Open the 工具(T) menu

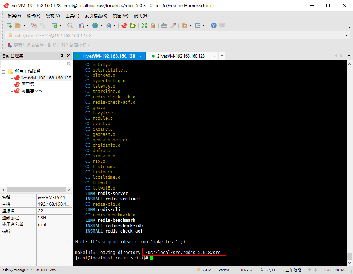point(72,15)
